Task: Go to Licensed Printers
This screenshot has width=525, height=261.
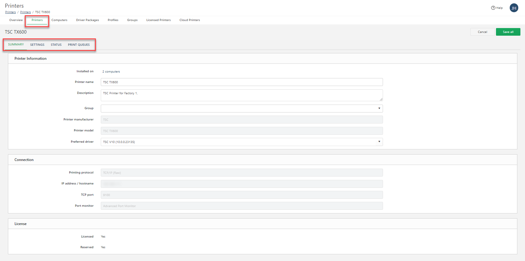Action: [158, 20]
